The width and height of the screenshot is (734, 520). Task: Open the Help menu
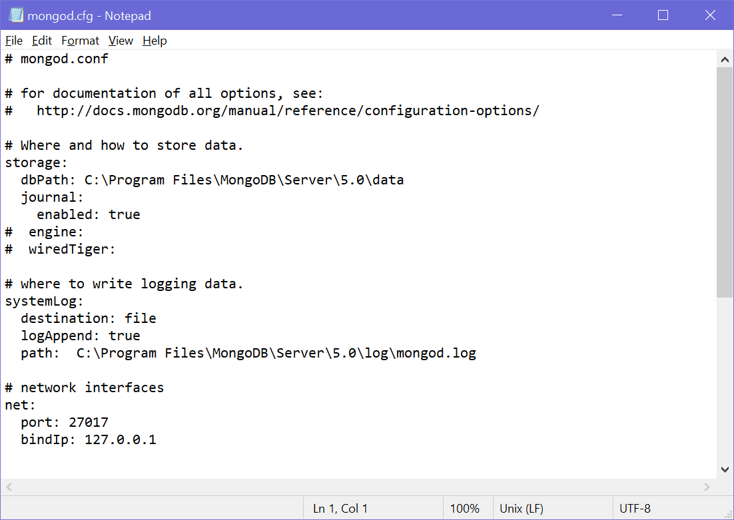point(155,41)
